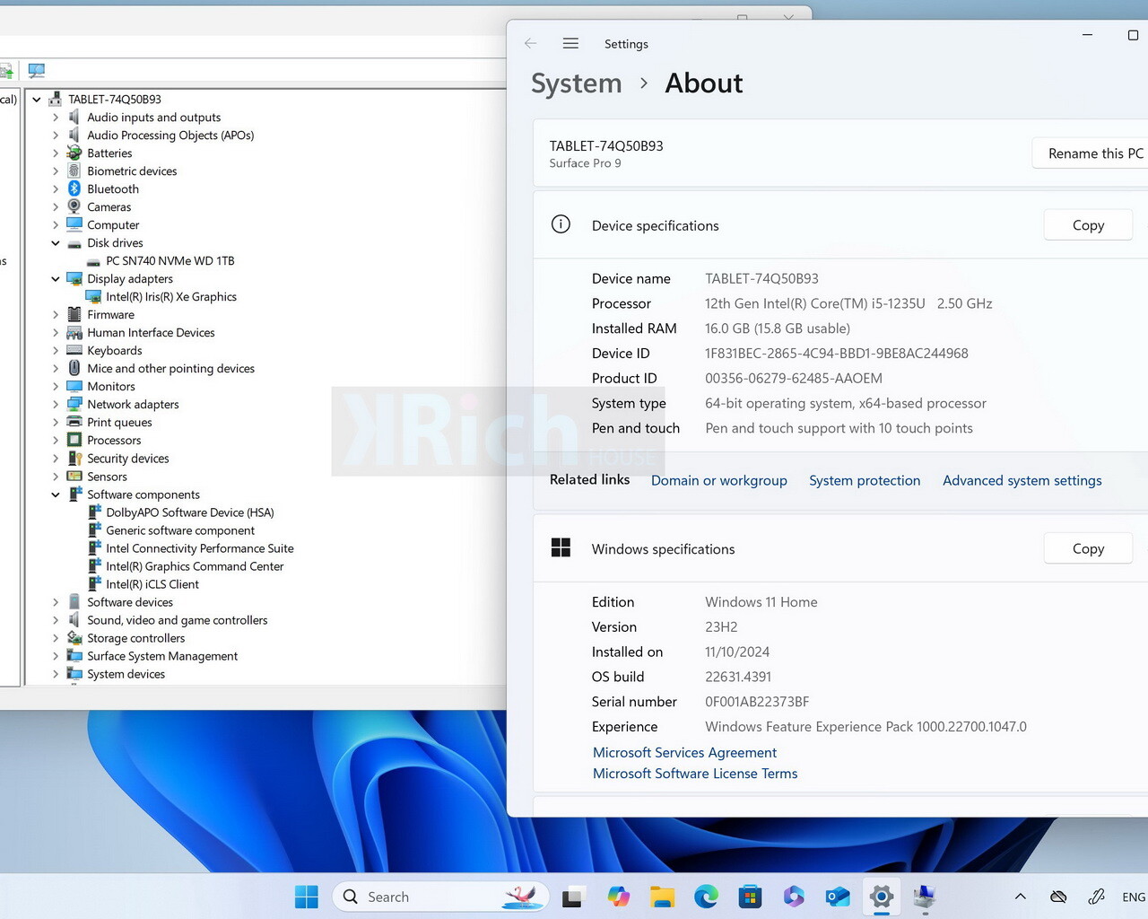This screenshot has width=1148, height=919.
Task: Click the Storage controllers icon
Action: click(74, 638)
